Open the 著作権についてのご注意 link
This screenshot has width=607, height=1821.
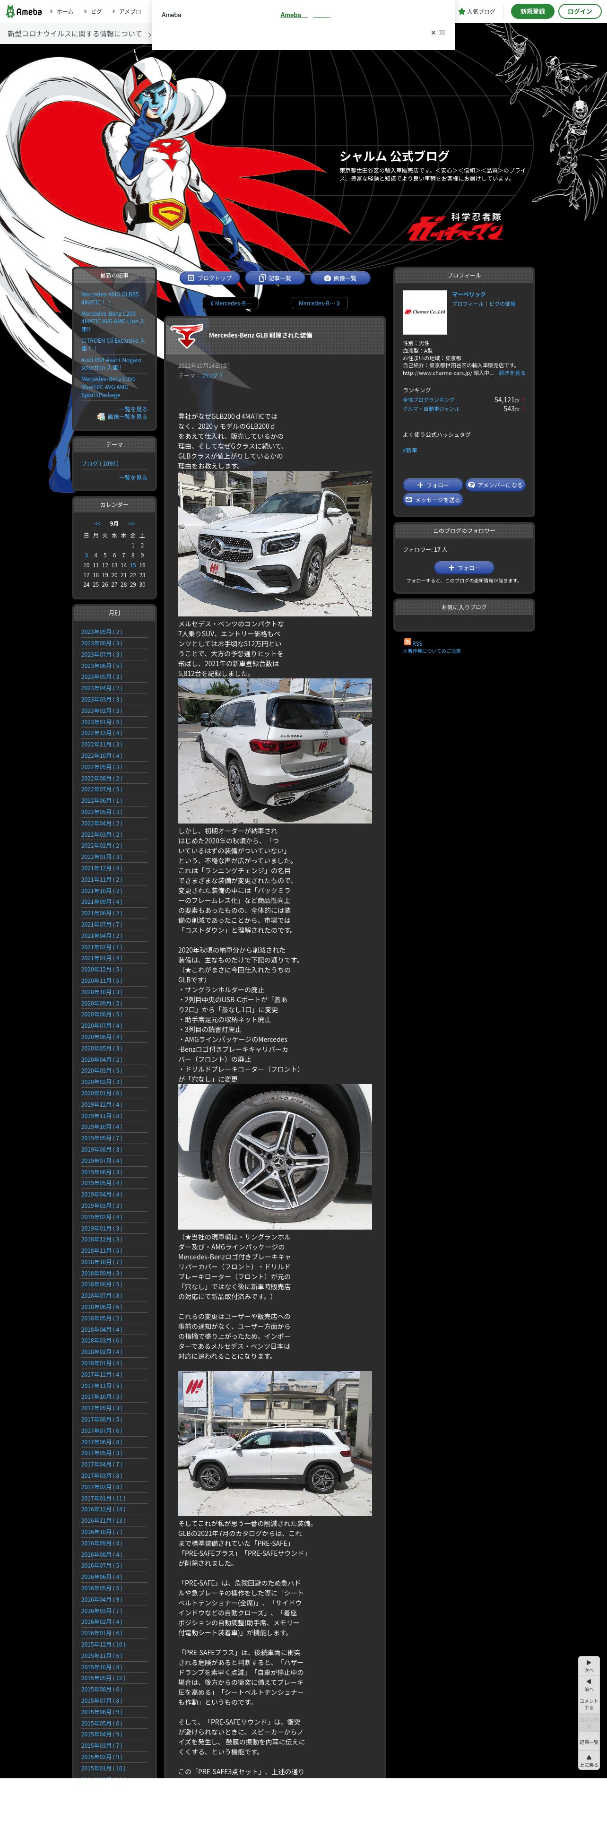432,651
